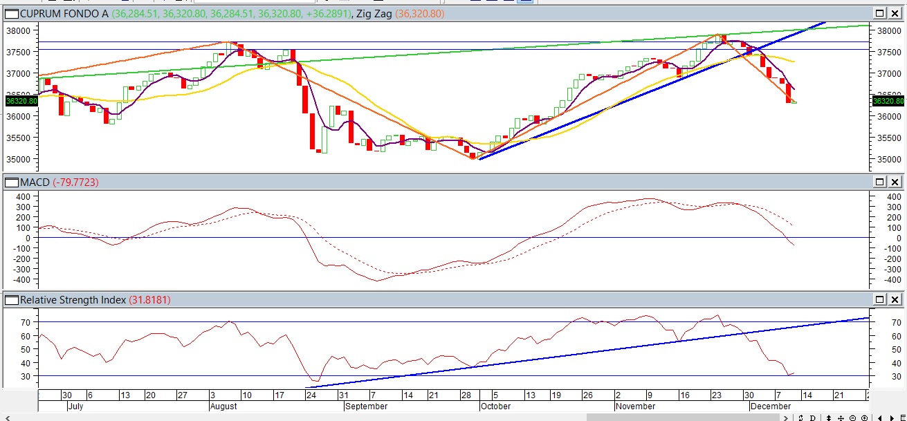Maximize the Relative Strength Index pane

[879, 299]
